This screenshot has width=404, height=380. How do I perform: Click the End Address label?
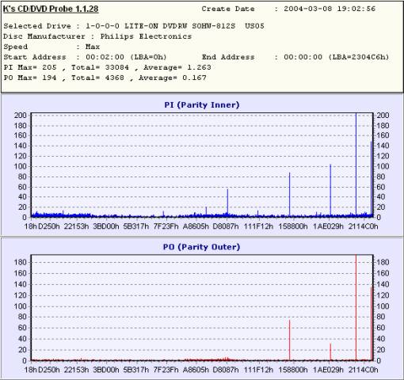228,57
